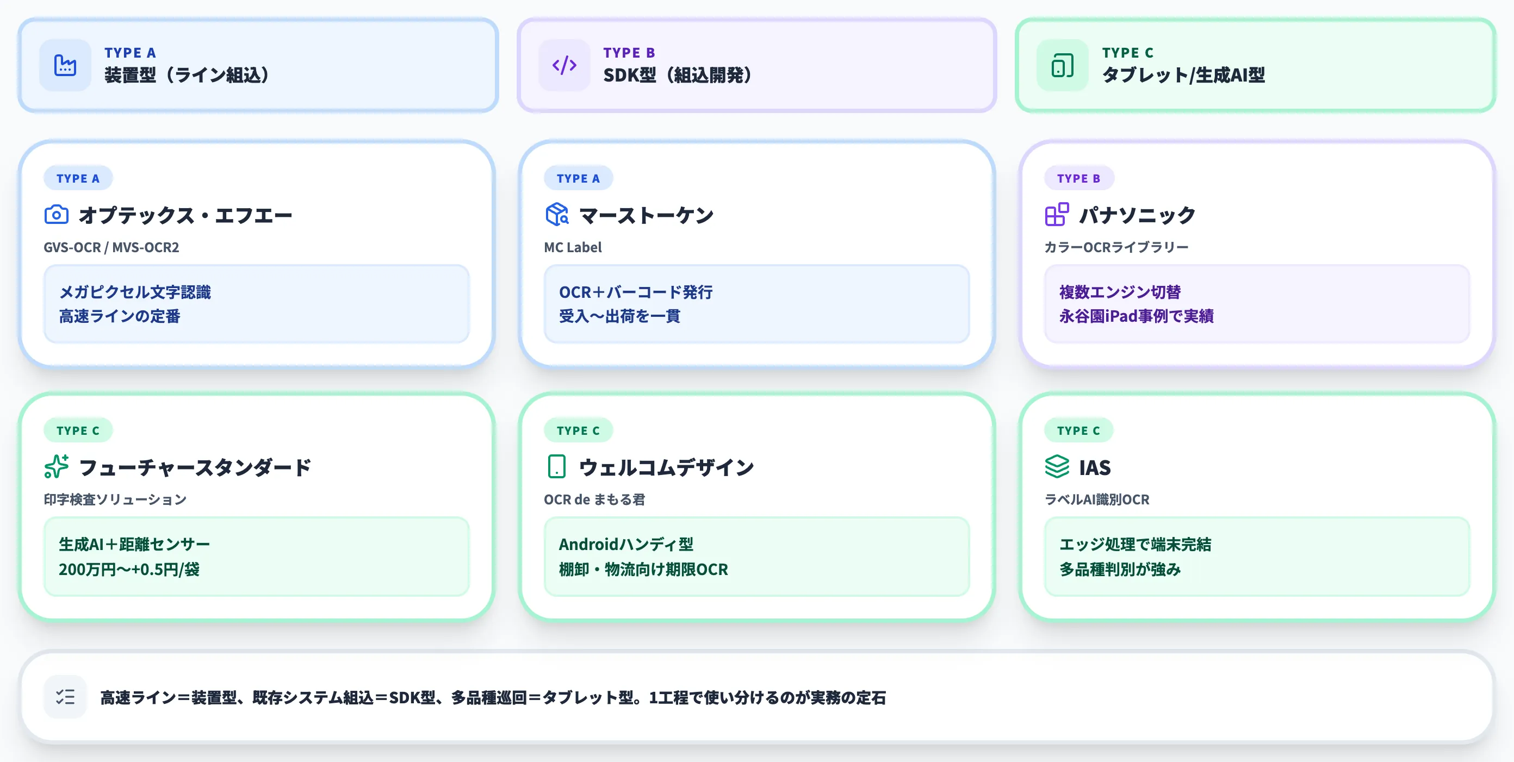This screenshot has width=1514, height=762.
Task: Click the MC Label product name
Action: pos(572,247)
